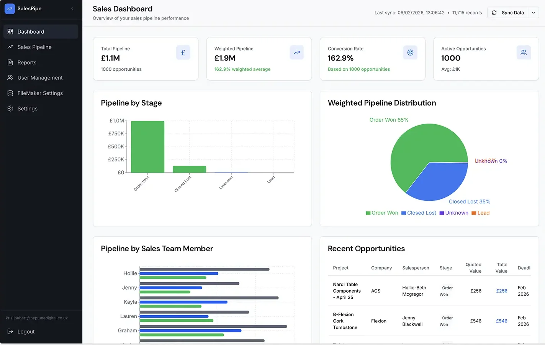The image size is (545, 345).
Task: Click the Project column header
Action: (x=340, y=268)
